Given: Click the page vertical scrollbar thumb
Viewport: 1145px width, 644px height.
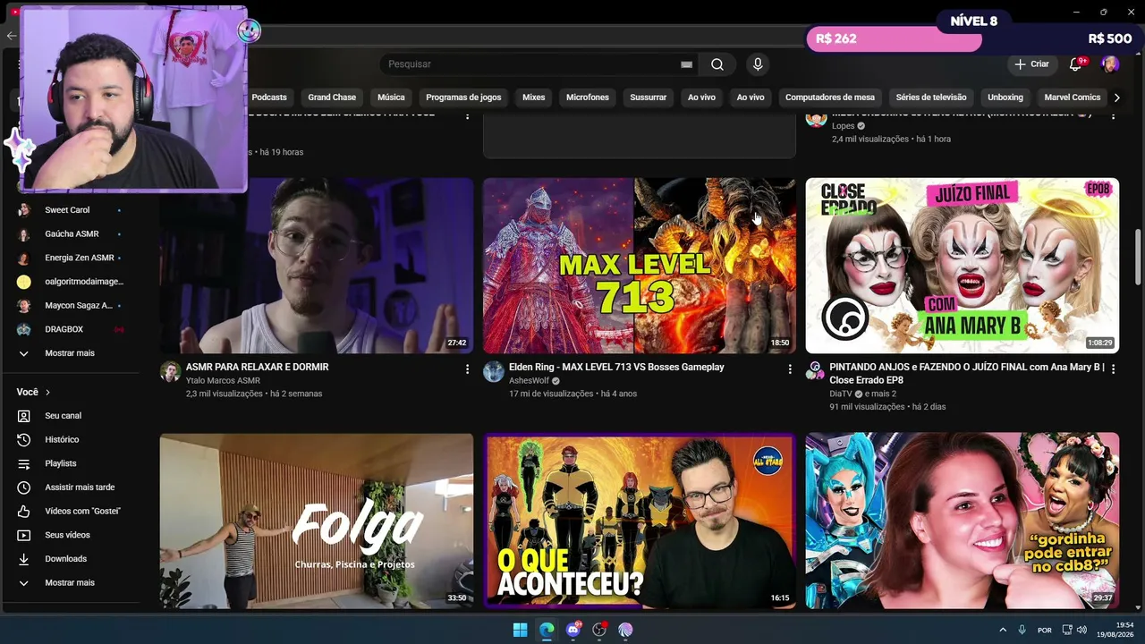Looking at the screenshot, I should 1139,258.
